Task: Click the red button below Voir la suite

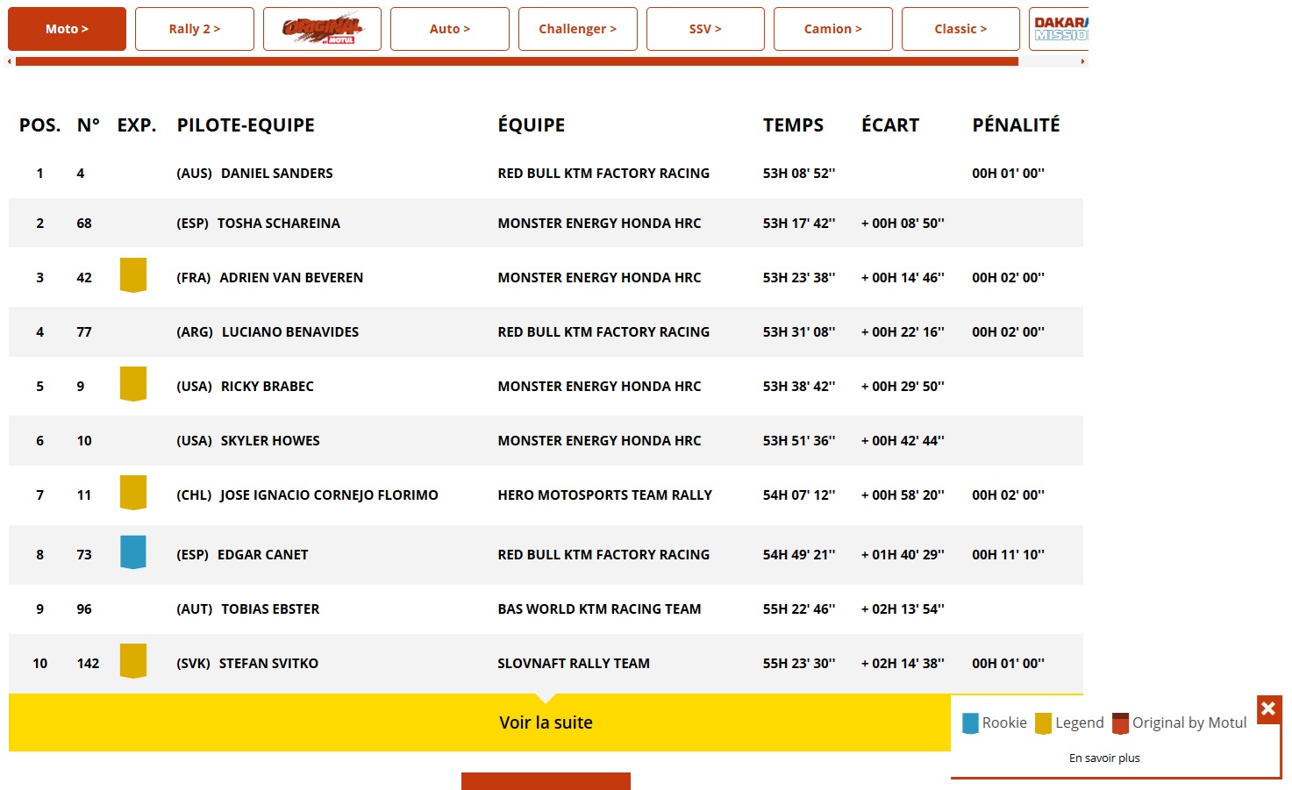Action: coord(546,781)
